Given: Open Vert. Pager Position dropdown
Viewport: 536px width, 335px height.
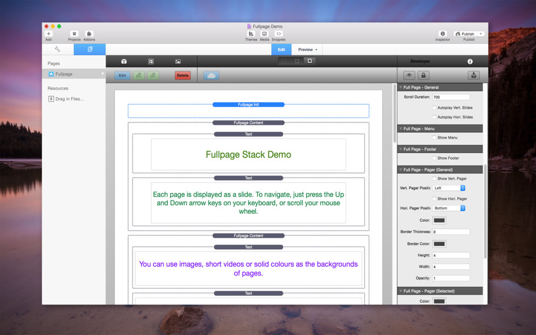Looking at the screenshot, I should tap(449, 188).
